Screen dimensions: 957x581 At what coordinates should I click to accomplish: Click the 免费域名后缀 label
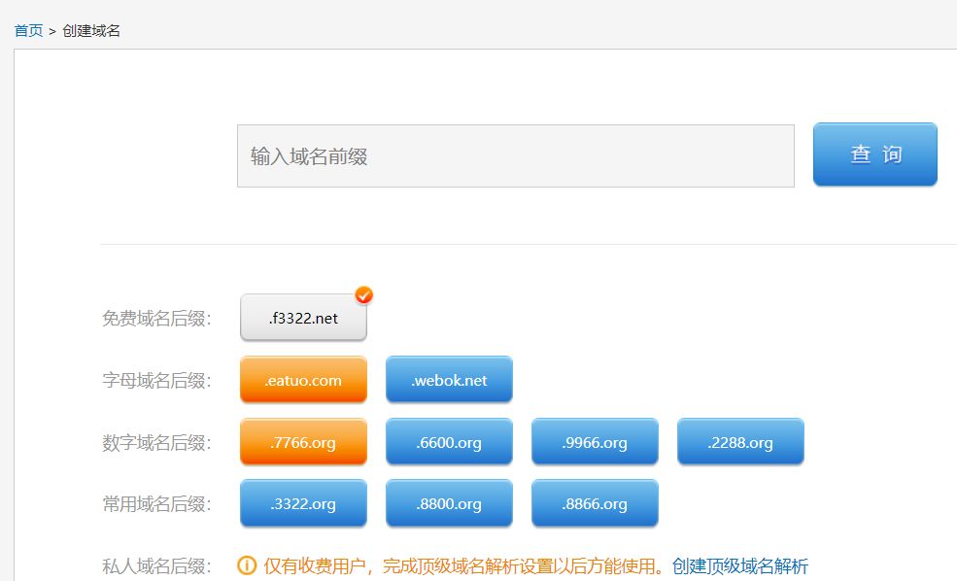click(156, 318)
